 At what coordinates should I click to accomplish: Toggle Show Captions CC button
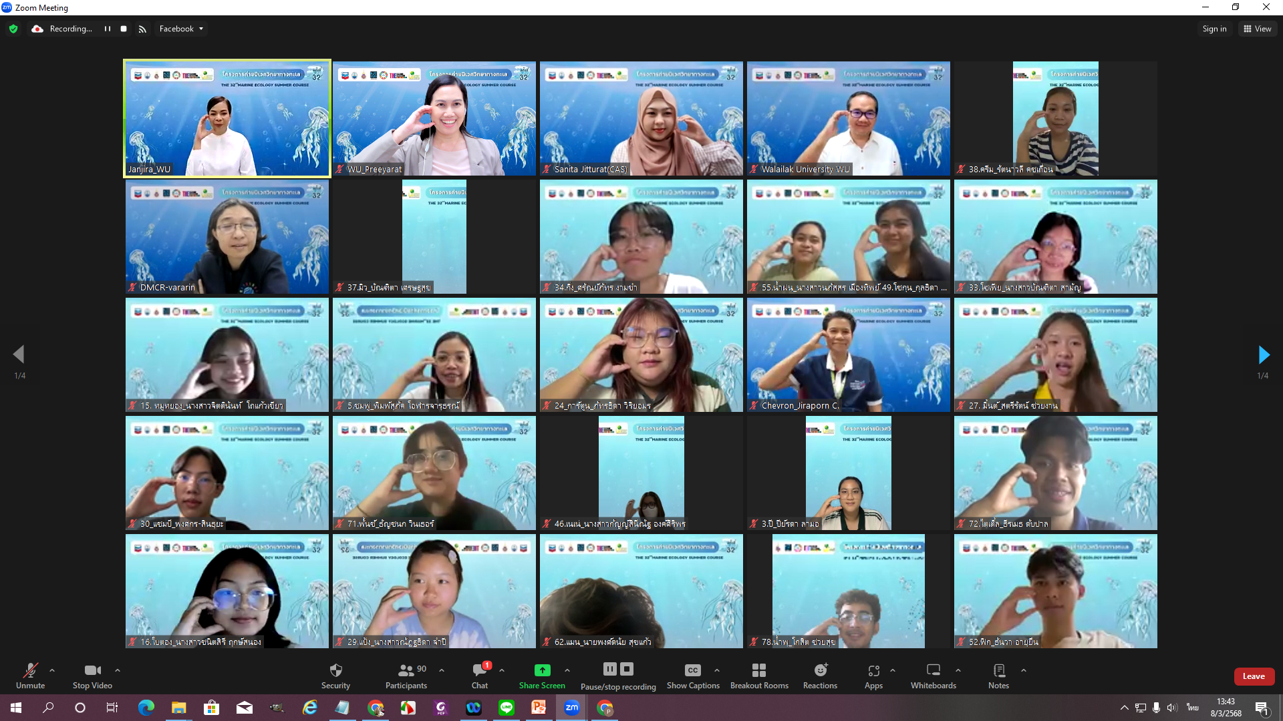[x=692, y=670]
